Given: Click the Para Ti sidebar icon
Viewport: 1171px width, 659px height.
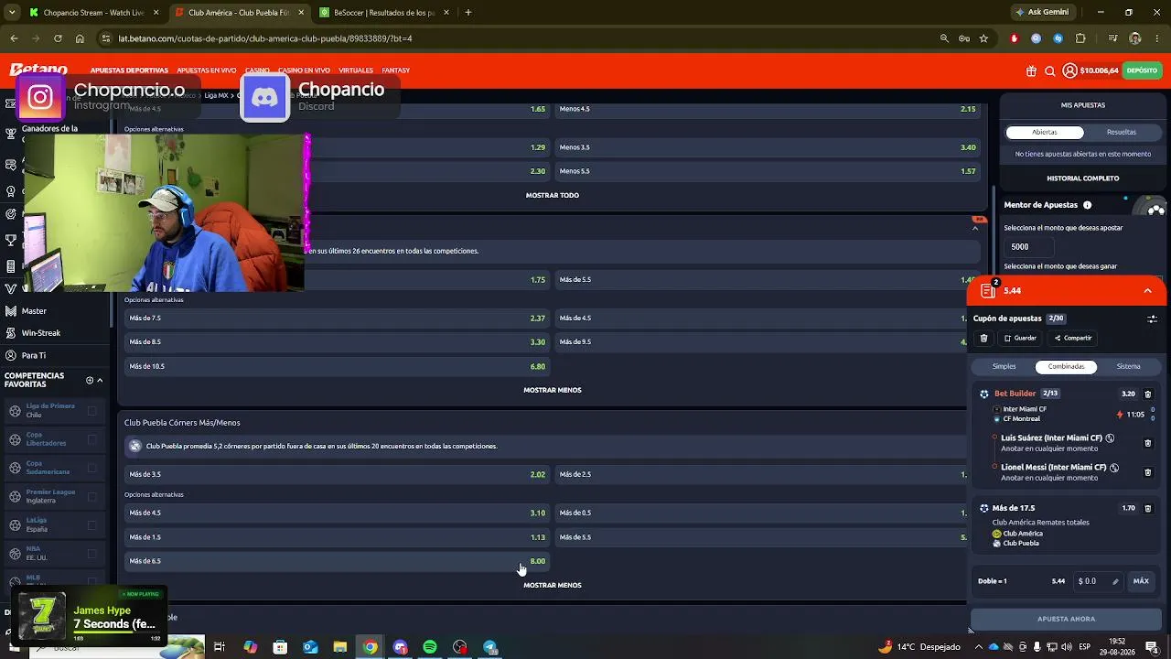Looking at the screenshot, I should point(11,355).
